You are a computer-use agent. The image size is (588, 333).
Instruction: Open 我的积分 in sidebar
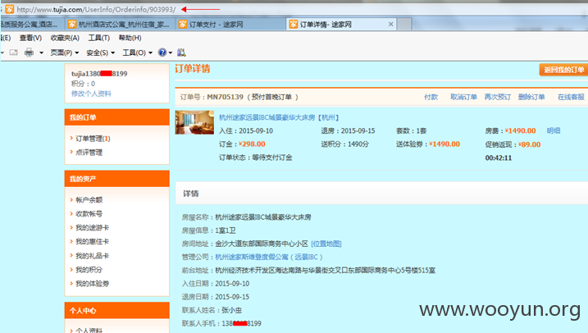click(x=89, y=270)
